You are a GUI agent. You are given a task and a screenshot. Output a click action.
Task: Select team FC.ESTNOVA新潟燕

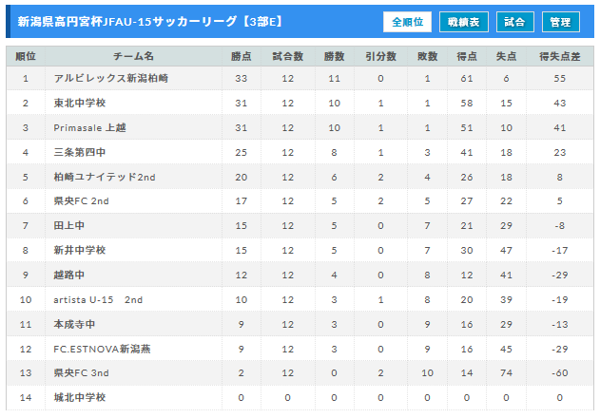[102, 349]
